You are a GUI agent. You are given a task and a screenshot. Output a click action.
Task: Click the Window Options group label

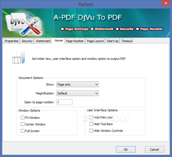(x=29, y=110)
